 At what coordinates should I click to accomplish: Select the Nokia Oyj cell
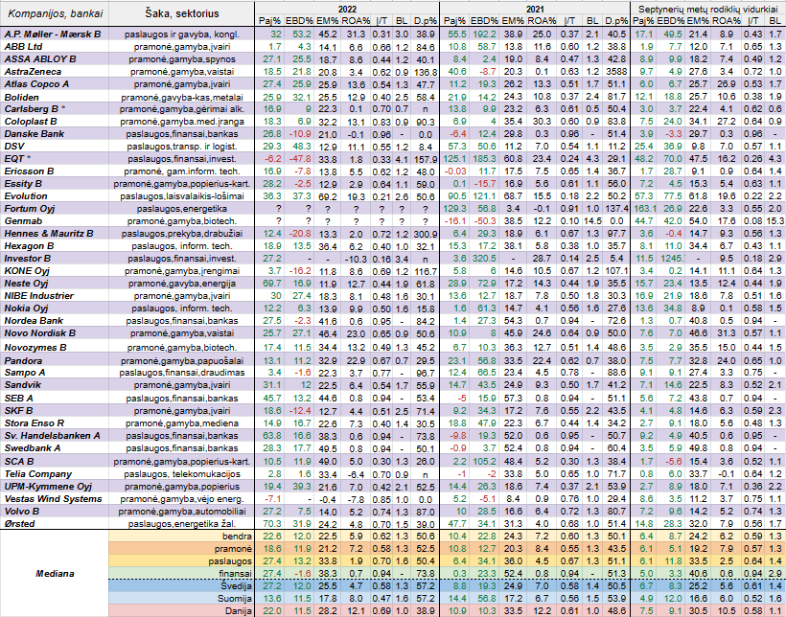(x=55, y=308)
